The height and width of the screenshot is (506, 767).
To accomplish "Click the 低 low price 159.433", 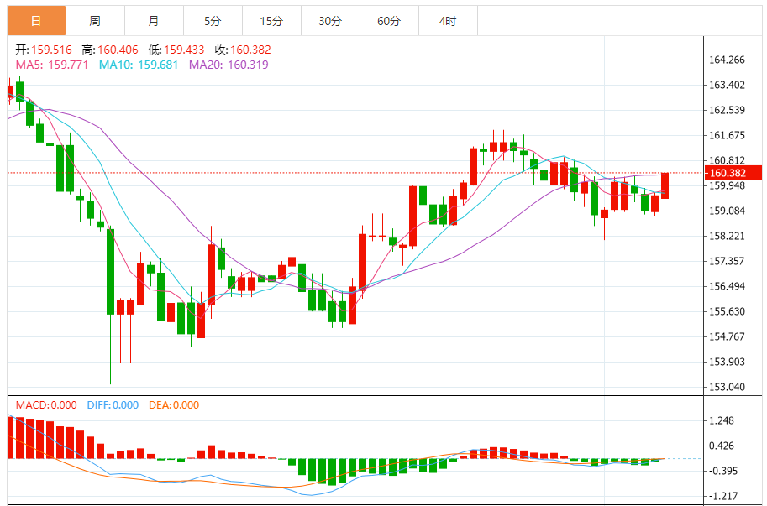I will 176,50.
